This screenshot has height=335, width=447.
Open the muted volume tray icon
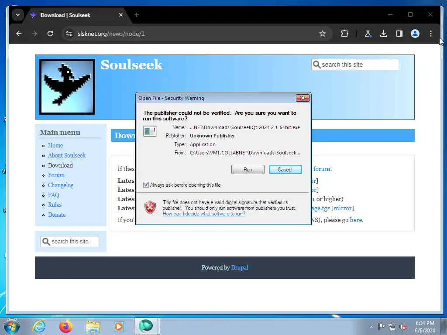click(x=403, y=327)
